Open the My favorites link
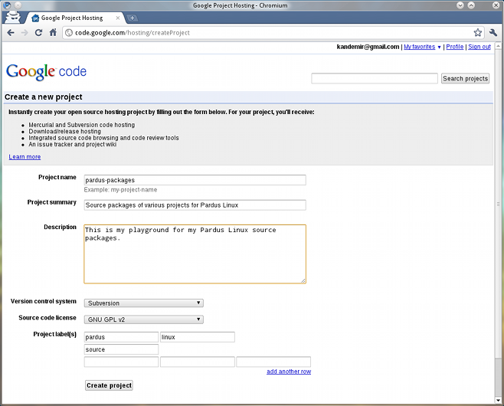 coord(420,47)
